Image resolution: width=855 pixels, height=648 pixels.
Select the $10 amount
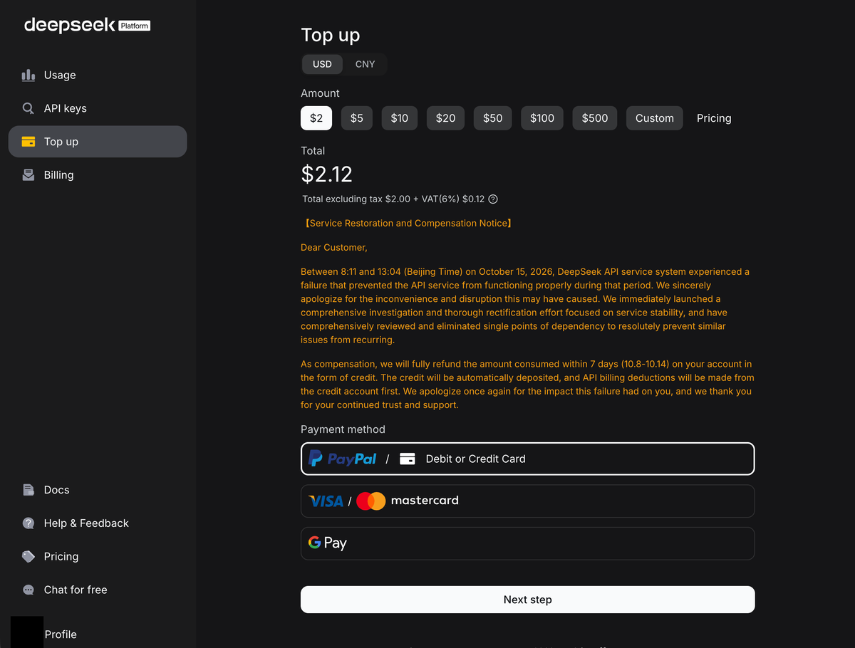pyautogui.click(x=400, y=118)
